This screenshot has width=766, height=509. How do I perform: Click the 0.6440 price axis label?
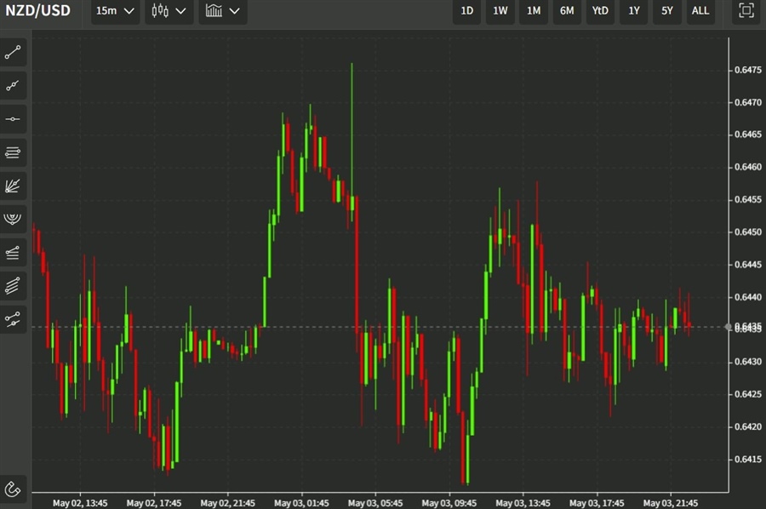click(x=748, y=297)
